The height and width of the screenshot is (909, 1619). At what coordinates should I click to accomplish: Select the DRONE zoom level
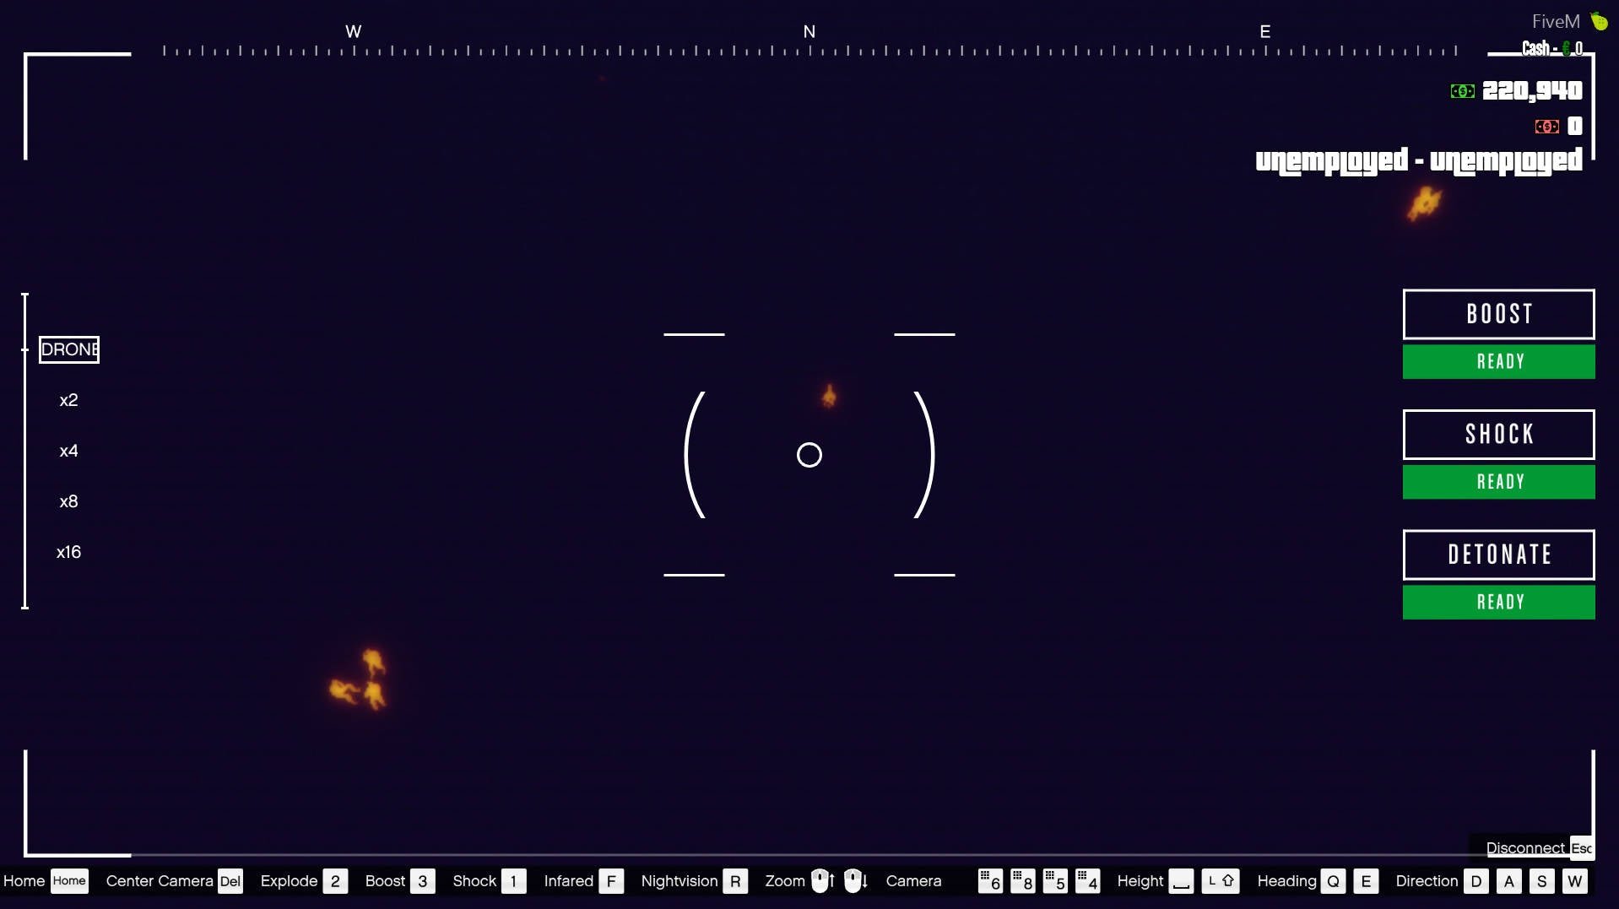(69, 349)
